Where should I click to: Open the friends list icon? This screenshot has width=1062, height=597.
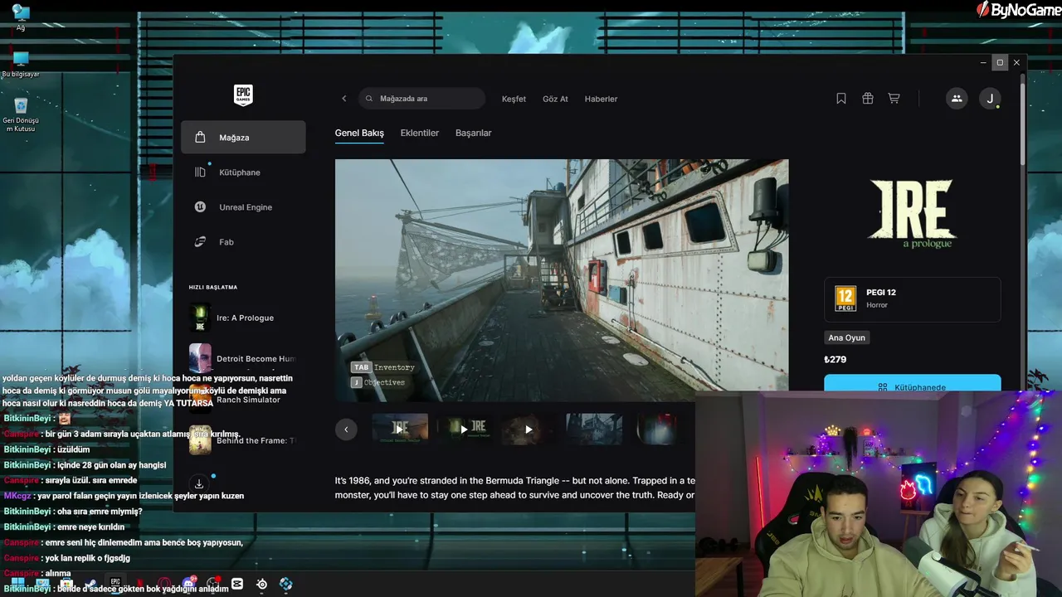point(957,99)
